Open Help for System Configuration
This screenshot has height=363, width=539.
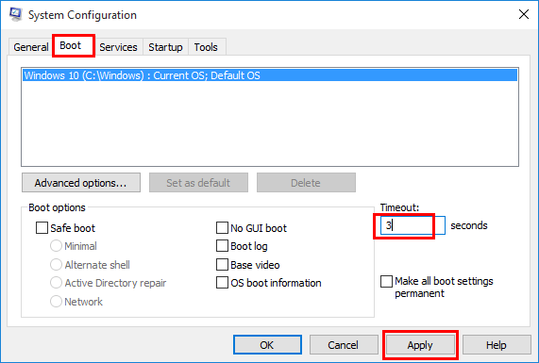click(x=497, y=345)
